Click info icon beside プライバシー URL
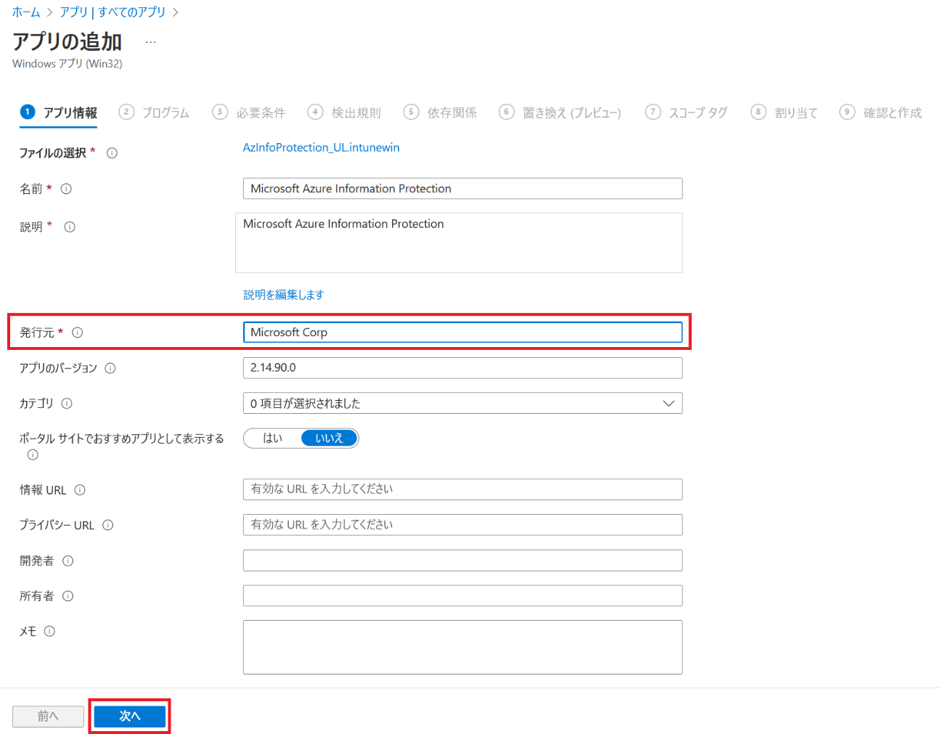This screenshot has height=734, width=940. (108, 525)
